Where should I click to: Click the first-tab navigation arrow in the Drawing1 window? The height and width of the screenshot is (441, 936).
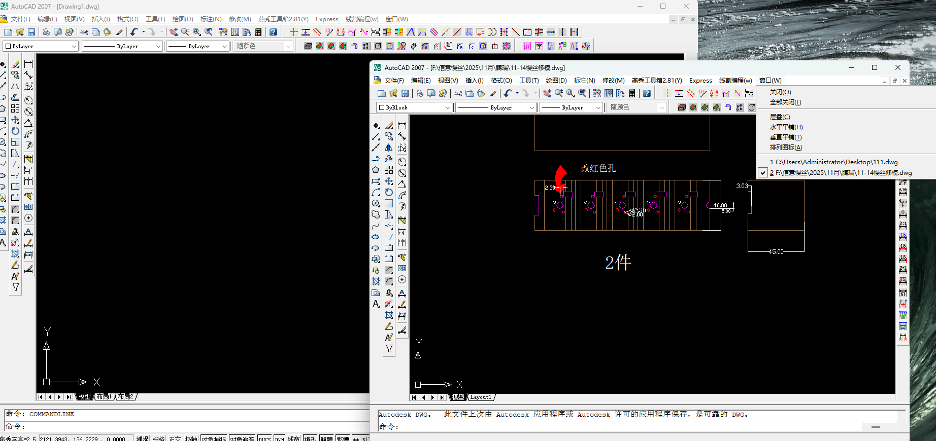coord(41,397)
